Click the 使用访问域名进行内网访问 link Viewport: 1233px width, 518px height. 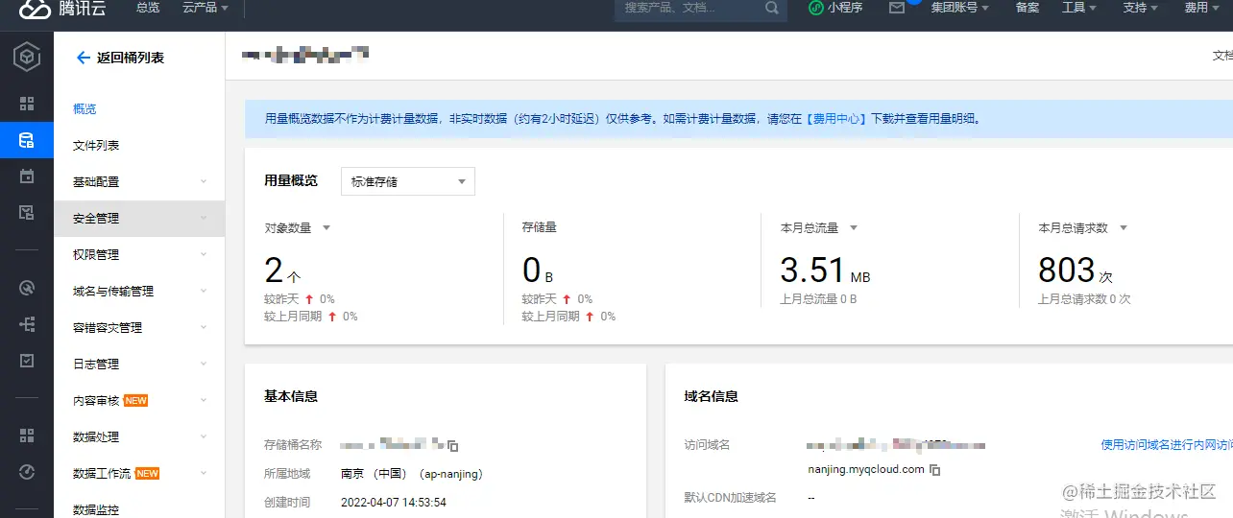click(1167, 445)
